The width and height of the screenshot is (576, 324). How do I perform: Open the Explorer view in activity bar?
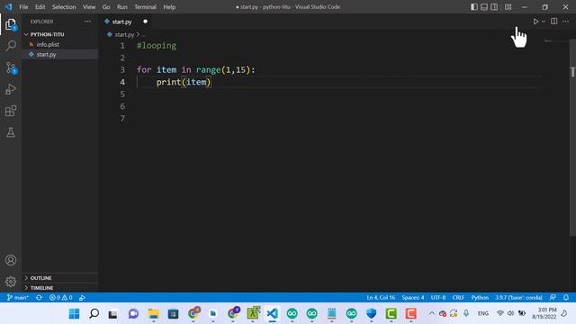click(11, 24)
